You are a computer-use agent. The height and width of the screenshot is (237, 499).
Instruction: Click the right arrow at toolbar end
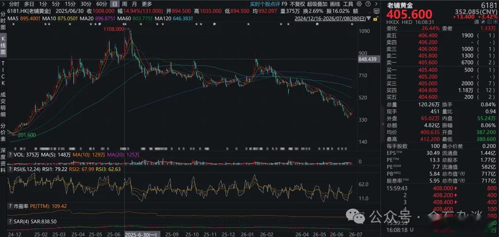[376, 4]
